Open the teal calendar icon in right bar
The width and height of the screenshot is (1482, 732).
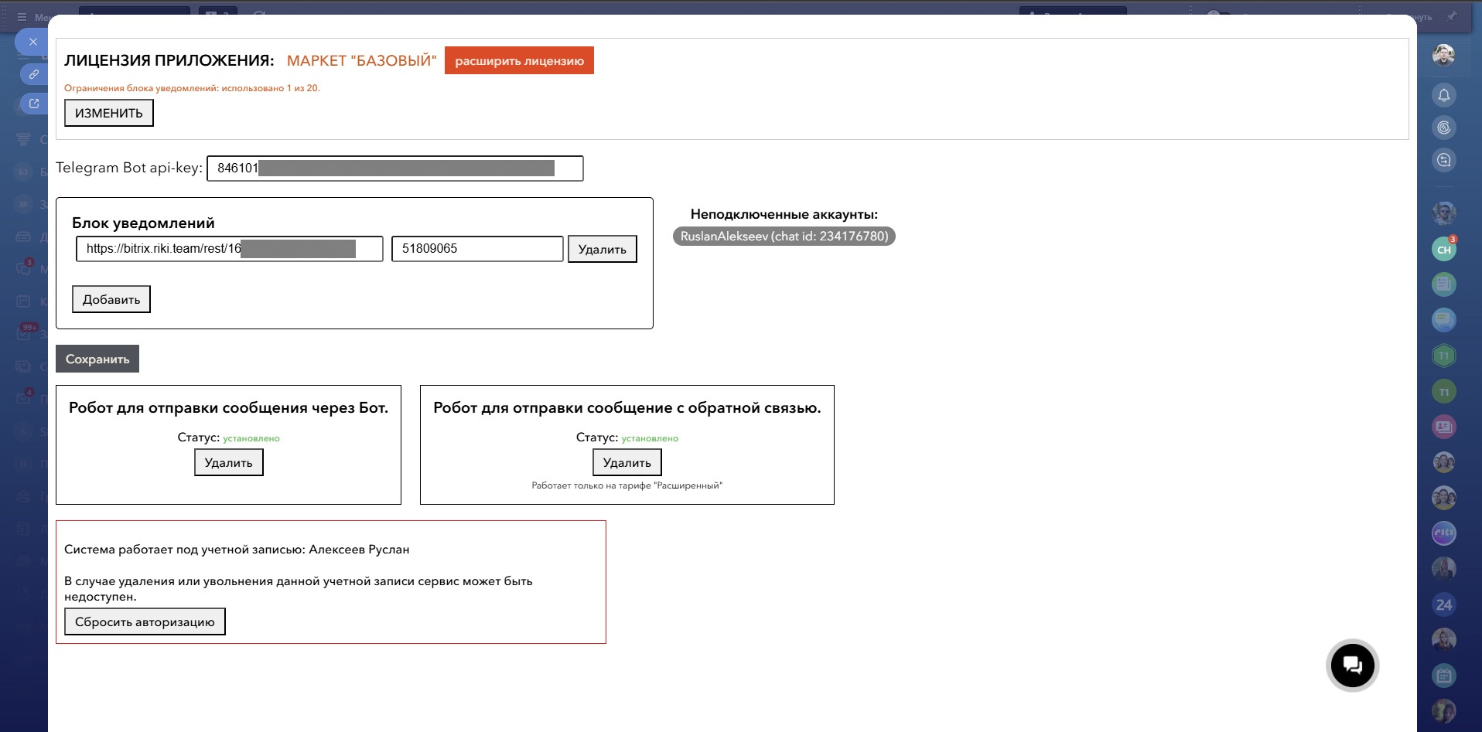point(1443,676)
